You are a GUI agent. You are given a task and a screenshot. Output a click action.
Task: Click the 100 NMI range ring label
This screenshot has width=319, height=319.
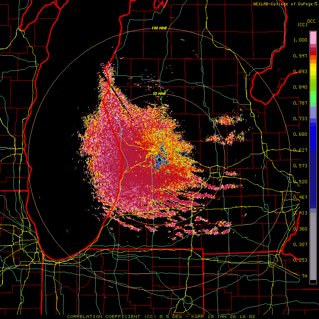pyautogui.click(x=159, y=28)
